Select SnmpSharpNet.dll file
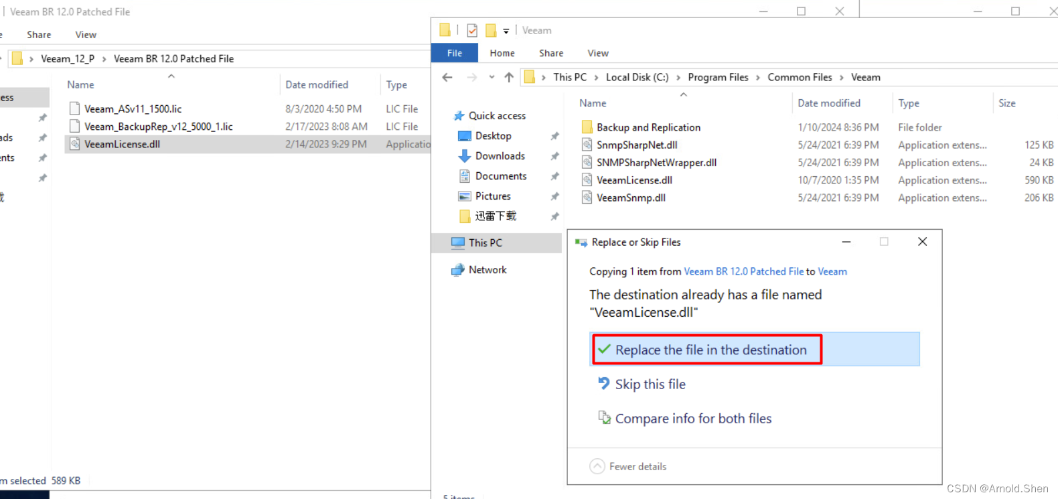The width and height of the screenshot is (1058, 499). (x=637, y=145)
